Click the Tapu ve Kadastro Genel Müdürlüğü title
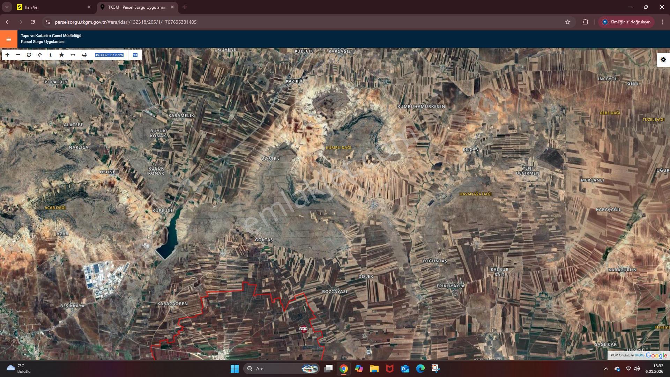 (x=51, y=36)
